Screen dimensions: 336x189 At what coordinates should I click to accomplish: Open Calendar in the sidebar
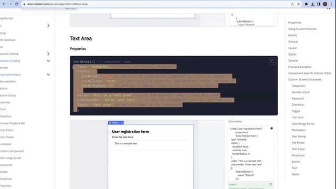tap(5, 102)
